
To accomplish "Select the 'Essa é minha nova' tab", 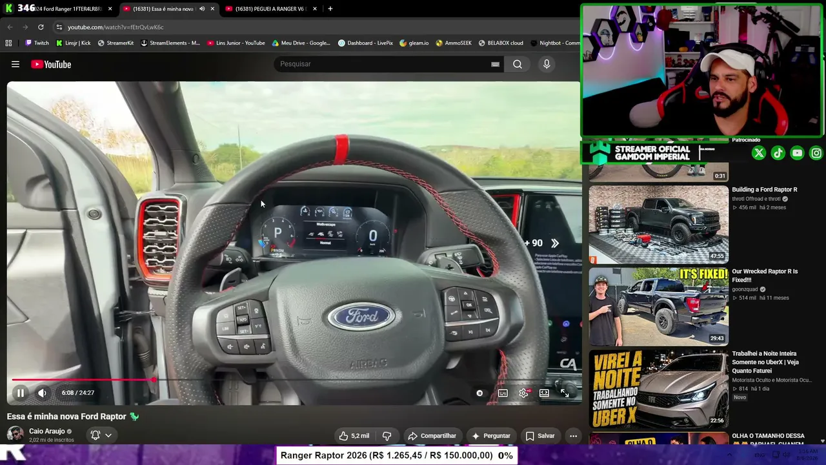I will (x=163, y=9).
